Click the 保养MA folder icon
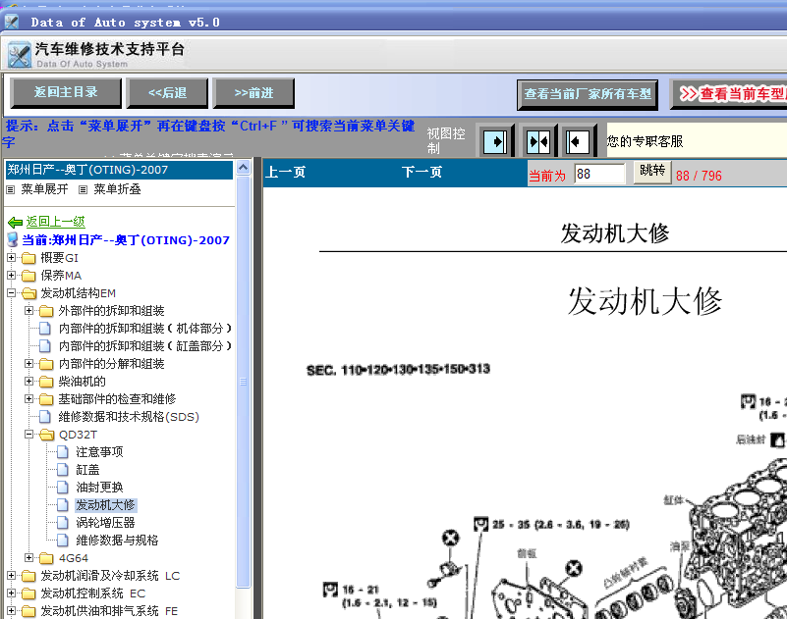Screen dimensions: 787x619 click(x=28, y=276)
